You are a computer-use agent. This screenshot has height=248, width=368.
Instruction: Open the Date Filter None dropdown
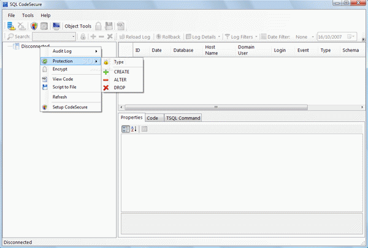tap(313, 37)
